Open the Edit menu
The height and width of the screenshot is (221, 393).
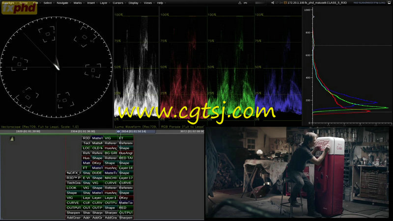(x=35, y=3)
